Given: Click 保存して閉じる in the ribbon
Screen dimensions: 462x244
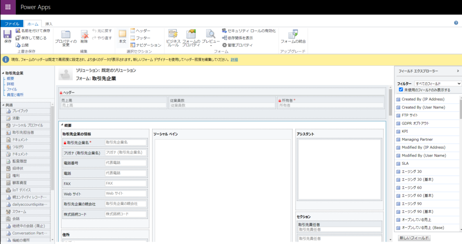Looking at the screenshot, I should point(31,38).
